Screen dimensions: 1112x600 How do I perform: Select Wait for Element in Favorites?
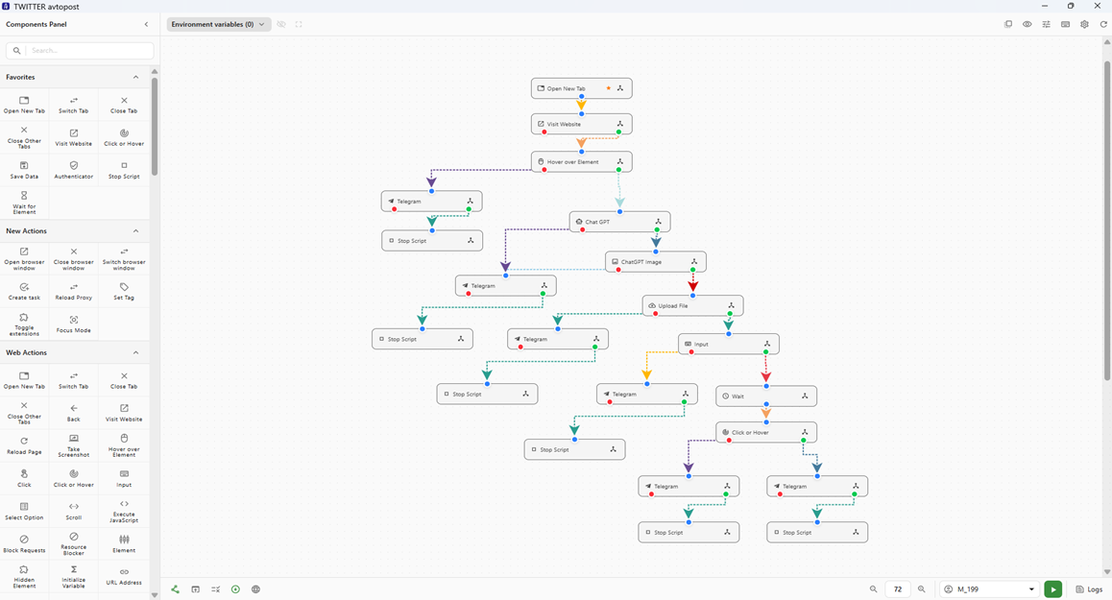(24, 203)
